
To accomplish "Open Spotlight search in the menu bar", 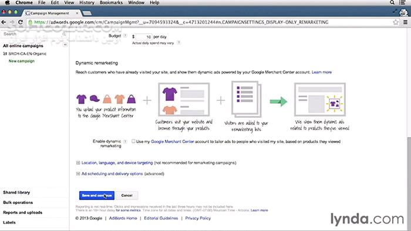I will pyautogui.click(x=392, y=2).
